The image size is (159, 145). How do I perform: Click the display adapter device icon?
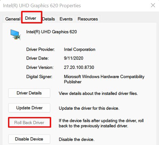tap(16, 34)
